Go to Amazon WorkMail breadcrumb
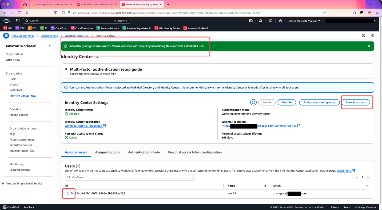382x210 pixels. 23,36
